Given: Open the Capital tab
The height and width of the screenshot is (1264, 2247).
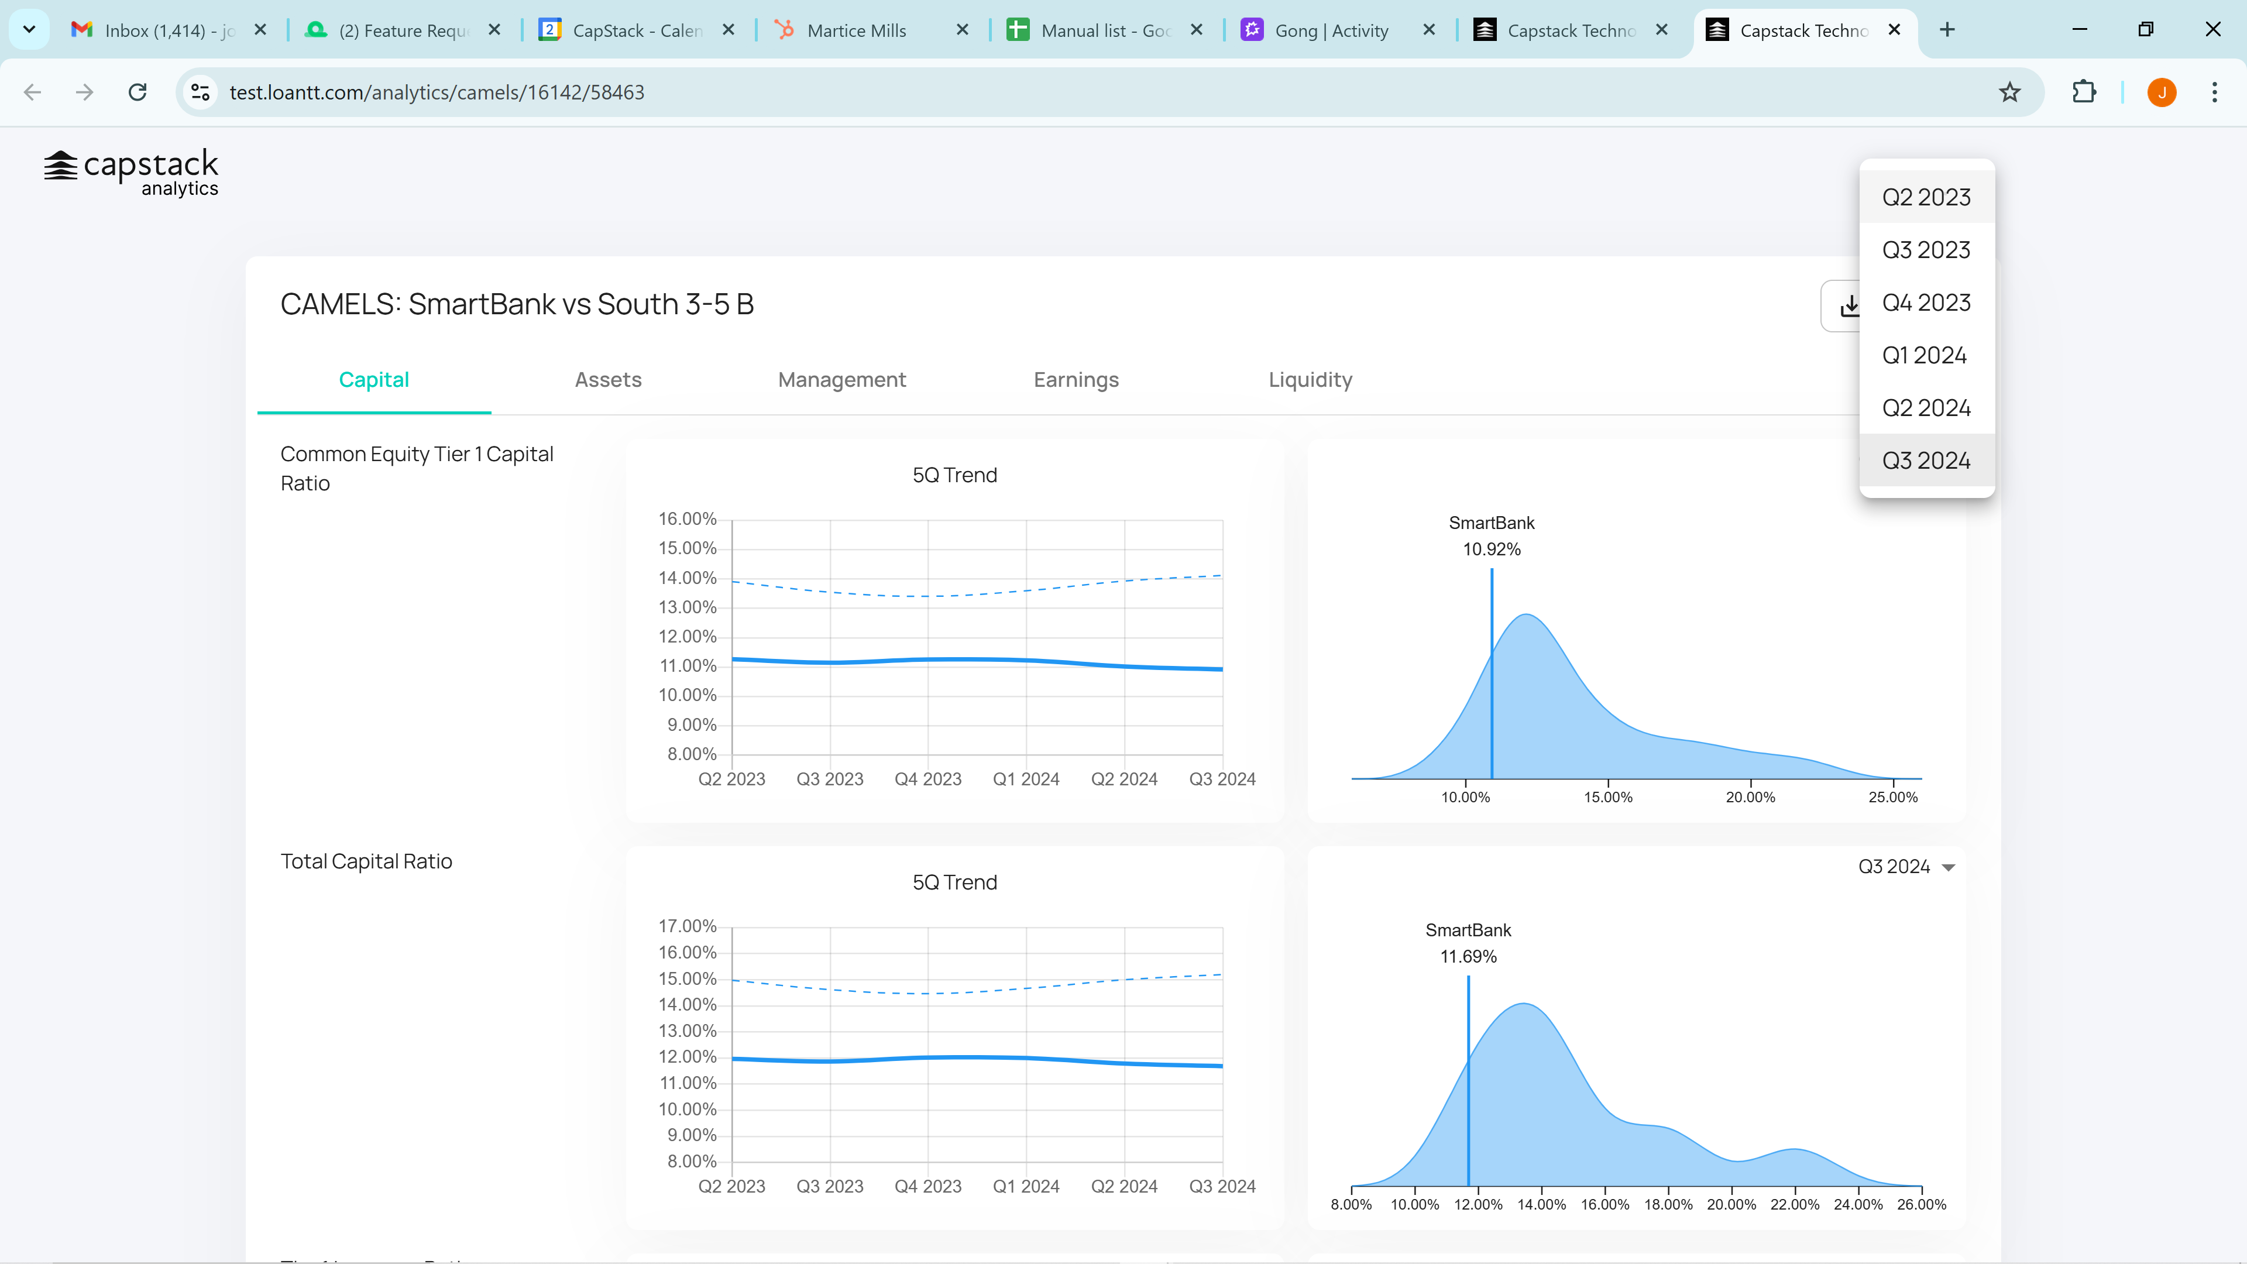Looking at the screenshot, I should [374, 379].
